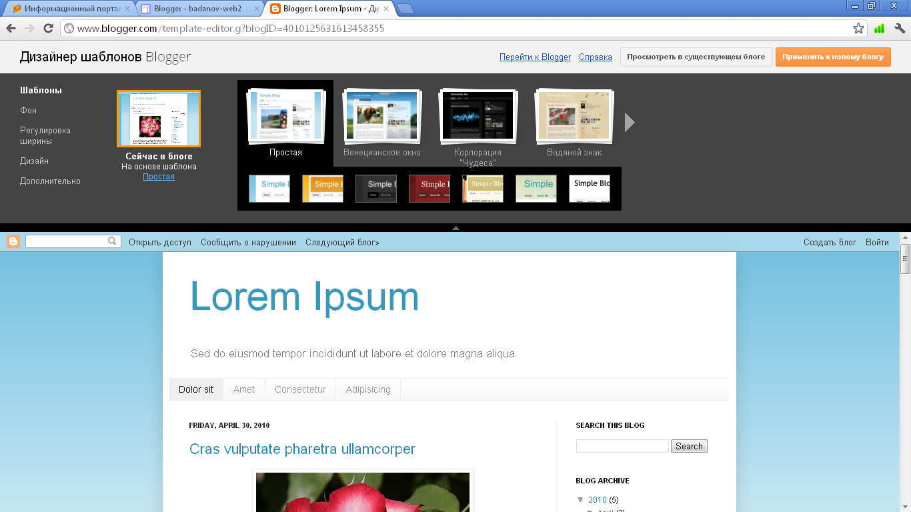Select the current blog template thumbnail
The height and width of the screenshot is (512, 911).
coord(159,119)
